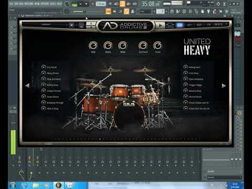Toggle FL Studio pattern/song mode switch
This screenshot has width=252, height=189.
click(75, 4)
